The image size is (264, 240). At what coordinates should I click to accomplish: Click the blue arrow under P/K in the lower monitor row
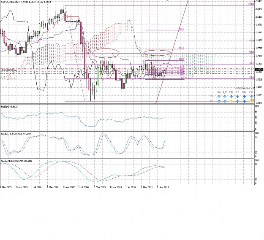tap(225, 101)
